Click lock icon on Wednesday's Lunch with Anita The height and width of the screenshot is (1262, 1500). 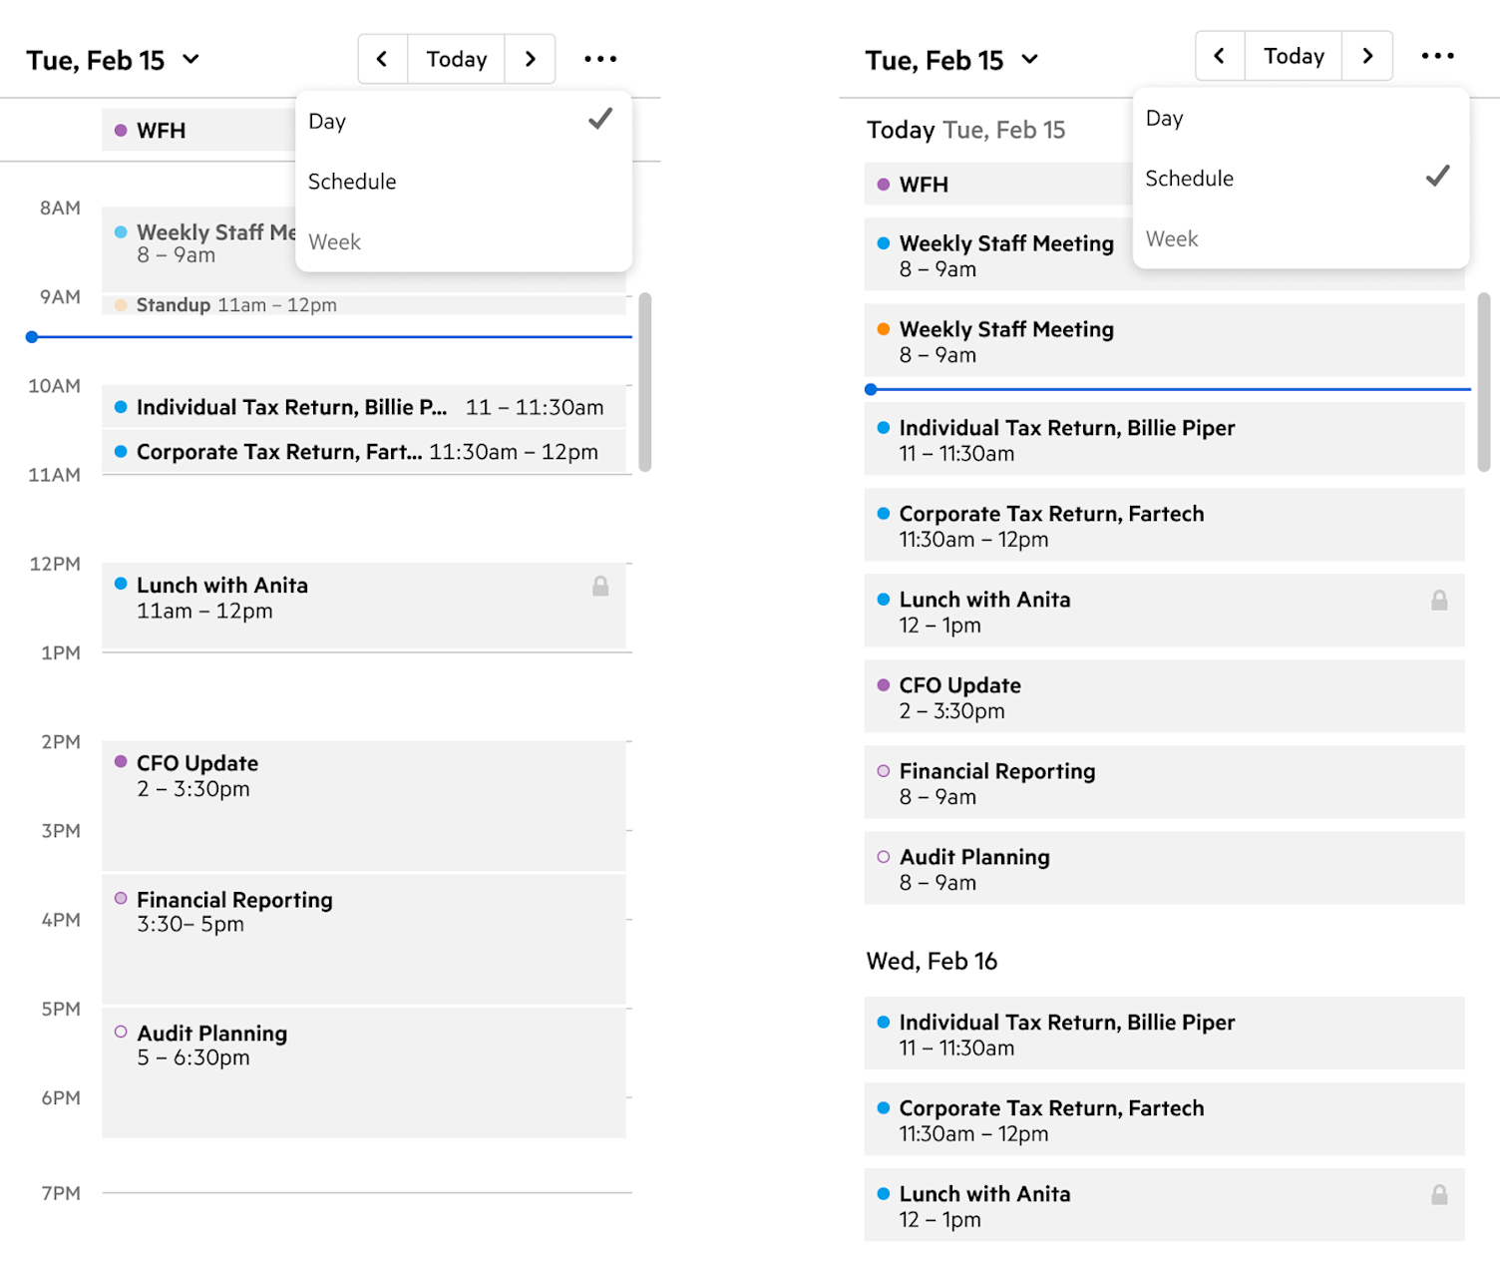pyautogui.click(x=1439, y=1194)
